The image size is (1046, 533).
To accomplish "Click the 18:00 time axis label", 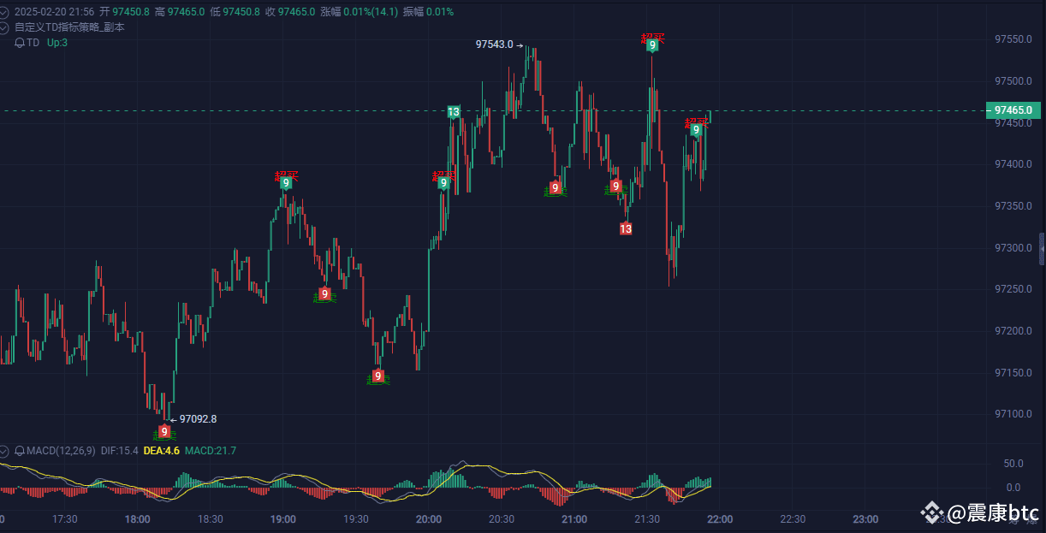I will tap(138, 519).
